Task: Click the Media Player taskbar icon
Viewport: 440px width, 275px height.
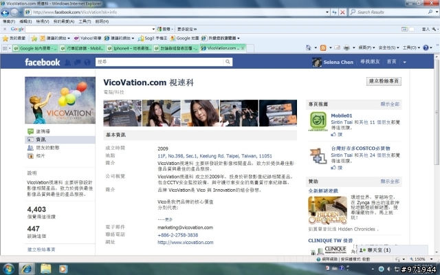Action: [x=63, y=269]
